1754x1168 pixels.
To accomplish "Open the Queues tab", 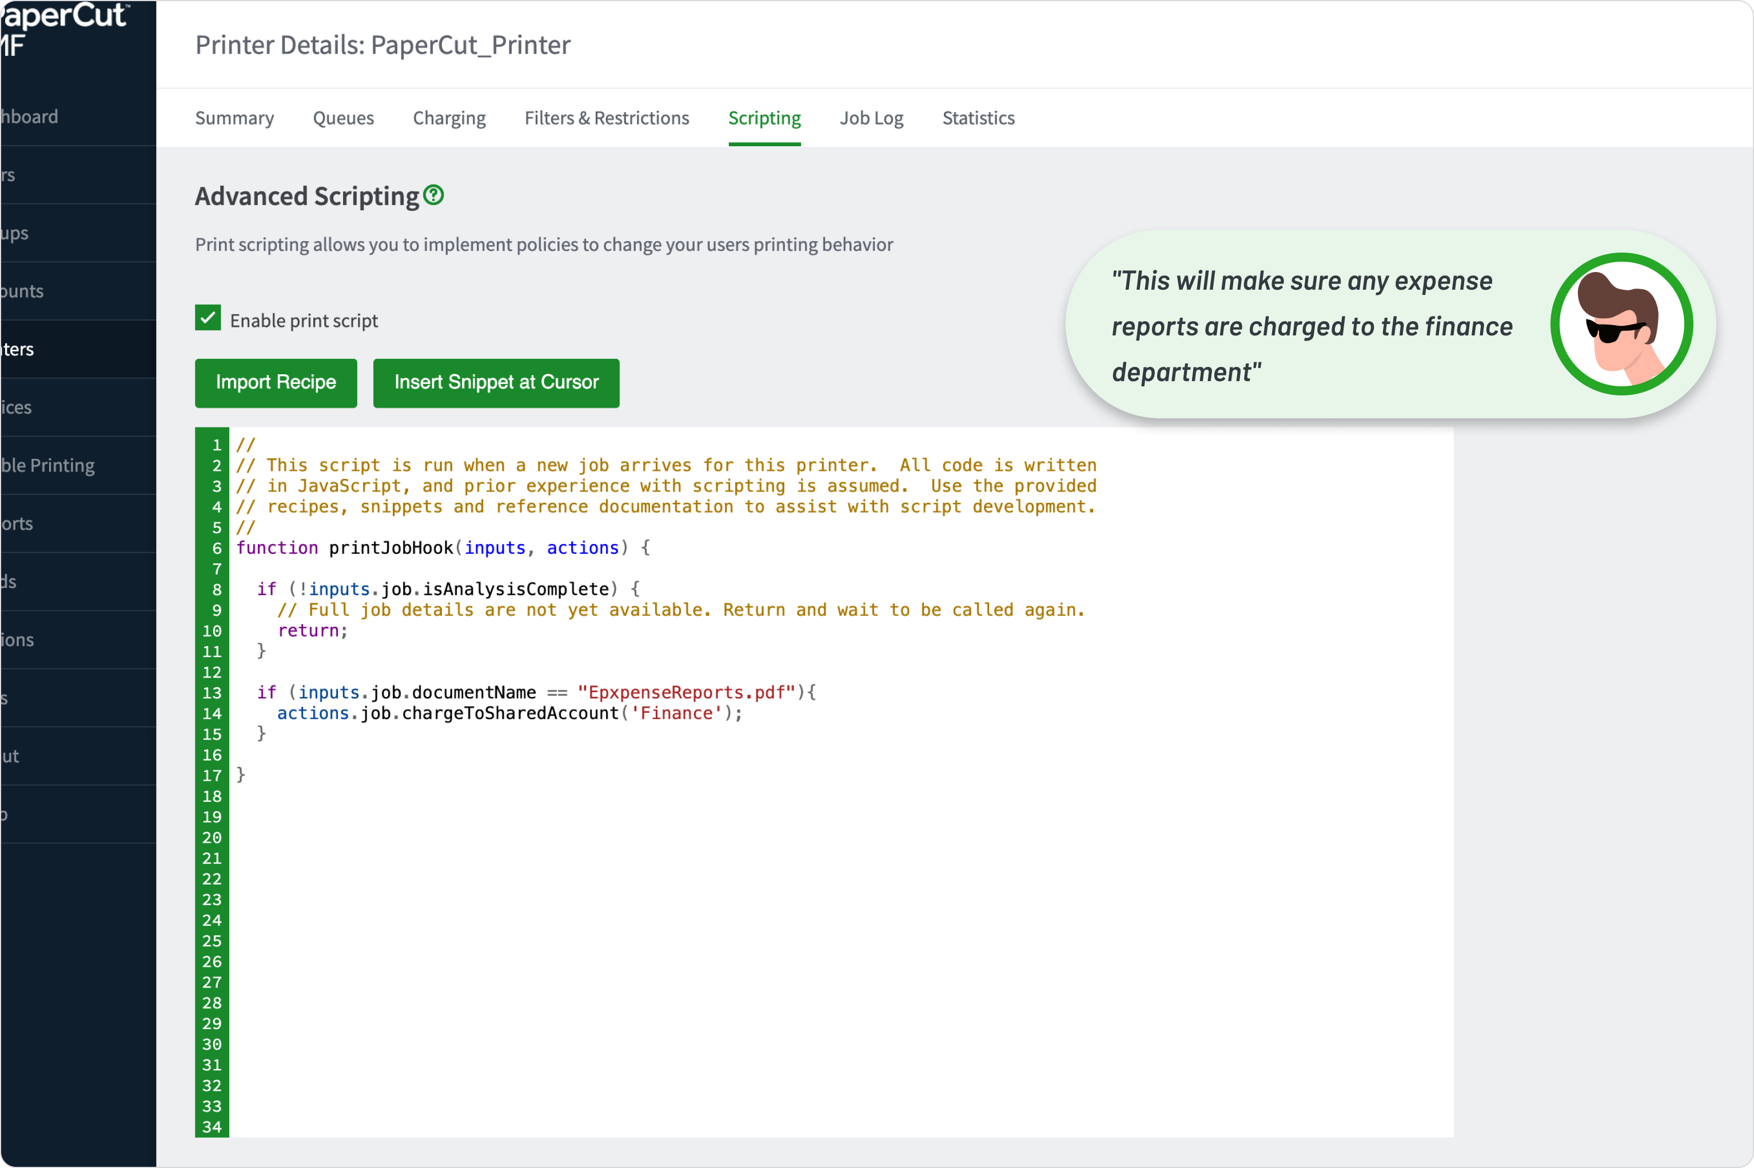I will 343,118.
